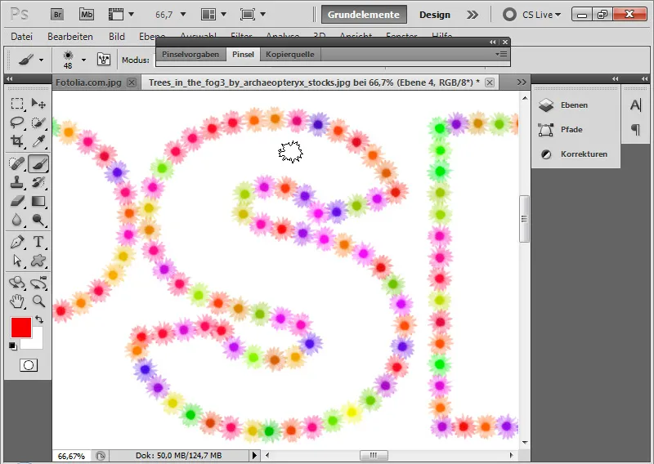Switch to the Kopierquelle tab
This screenshot has width=654, height=464.
pos(290,54)
